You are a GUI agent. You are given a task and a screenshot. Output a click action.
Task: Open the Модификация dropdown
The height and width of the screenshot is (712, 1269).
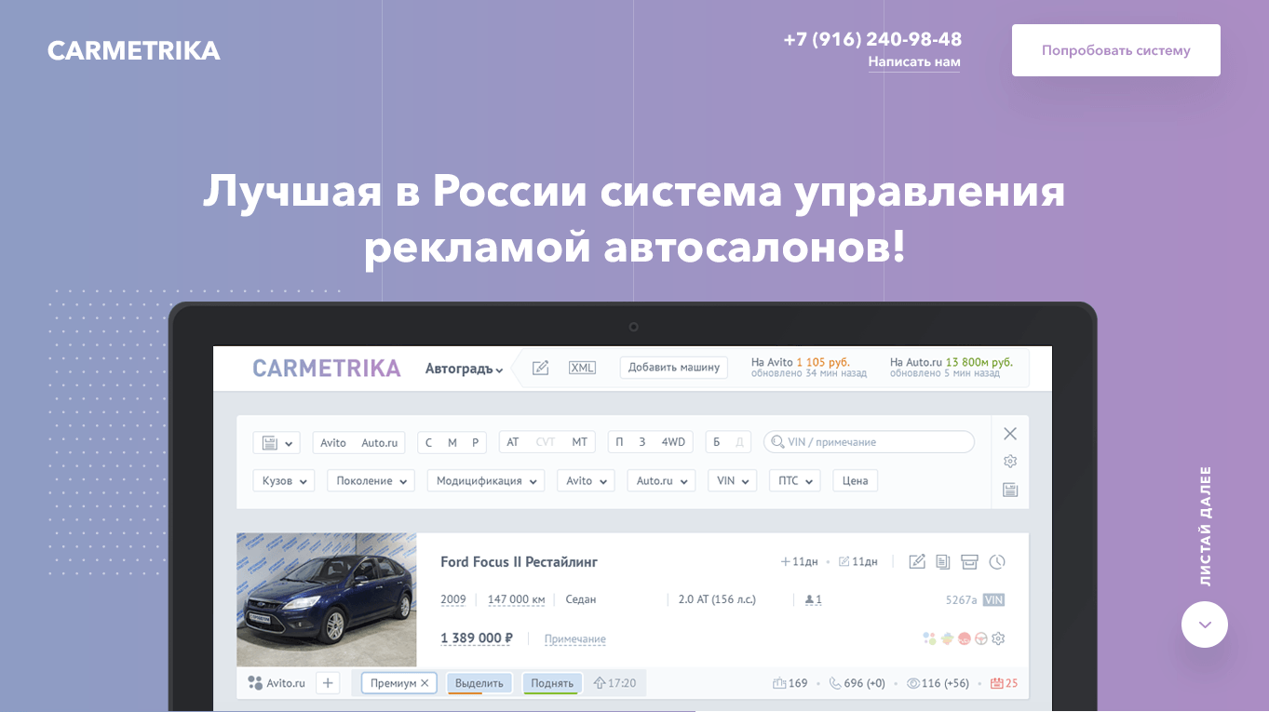[x=485, y=481]
